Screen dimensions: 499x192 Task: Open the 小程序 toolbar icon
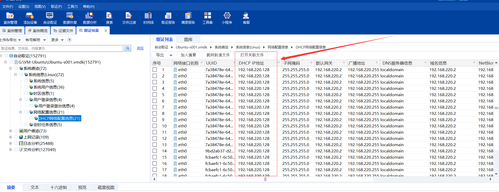tap(227, 18)
